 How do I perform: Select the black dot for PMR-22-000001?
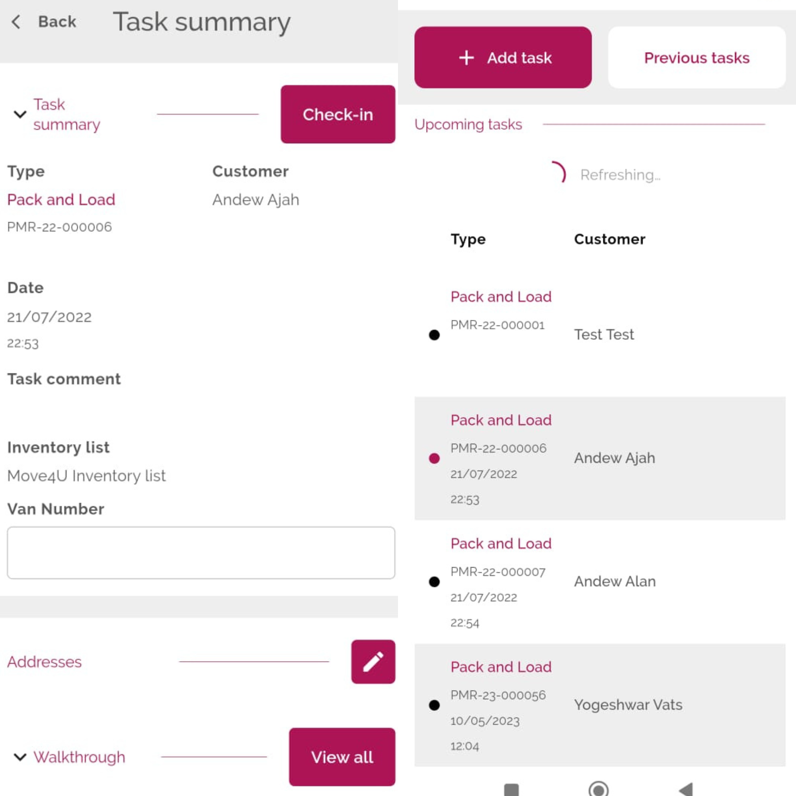pos(434,335)
